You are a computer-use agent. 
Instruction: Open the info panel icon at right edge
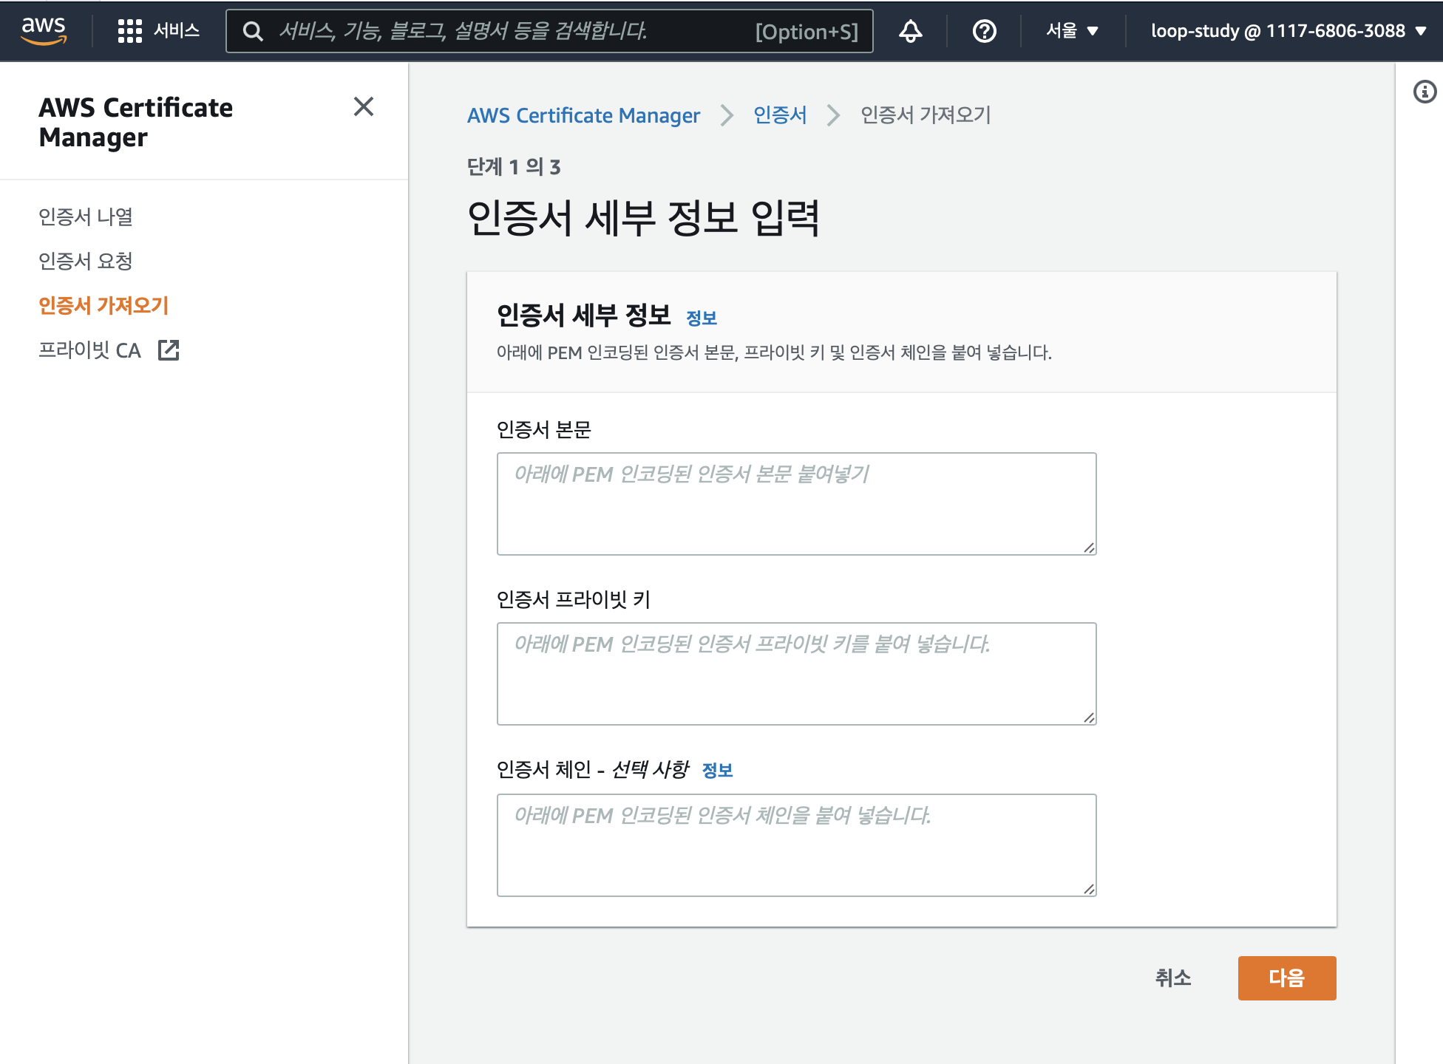(1425, 92)
